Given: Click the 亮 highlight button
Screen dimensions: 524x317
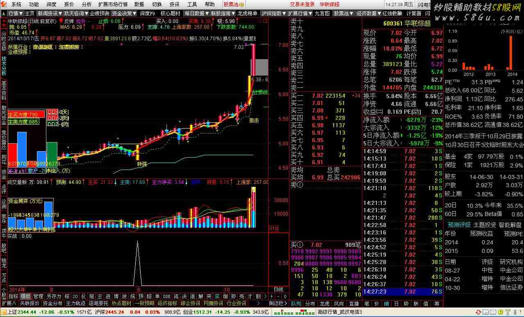Looking at the screenshot, I should (241, 296).
